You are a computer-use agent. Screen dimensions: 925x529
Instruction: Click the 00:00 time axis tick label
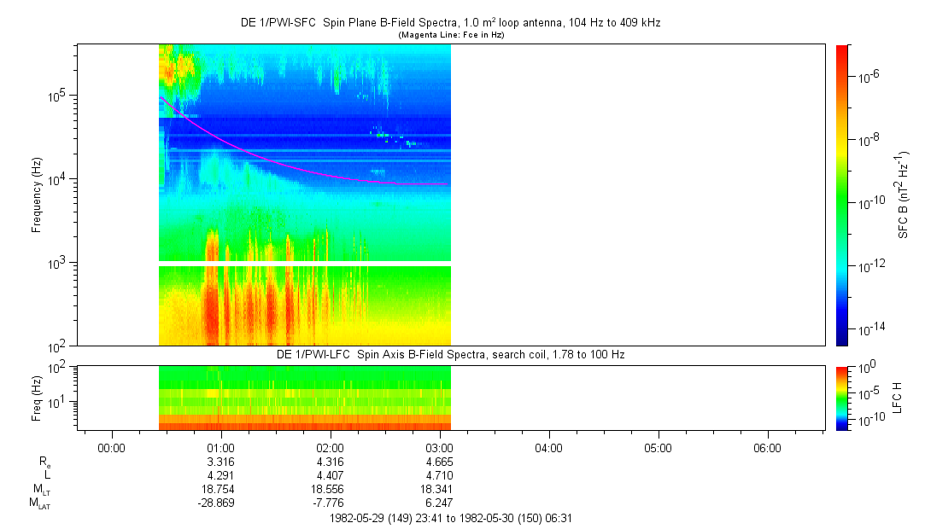pos(112,447)
